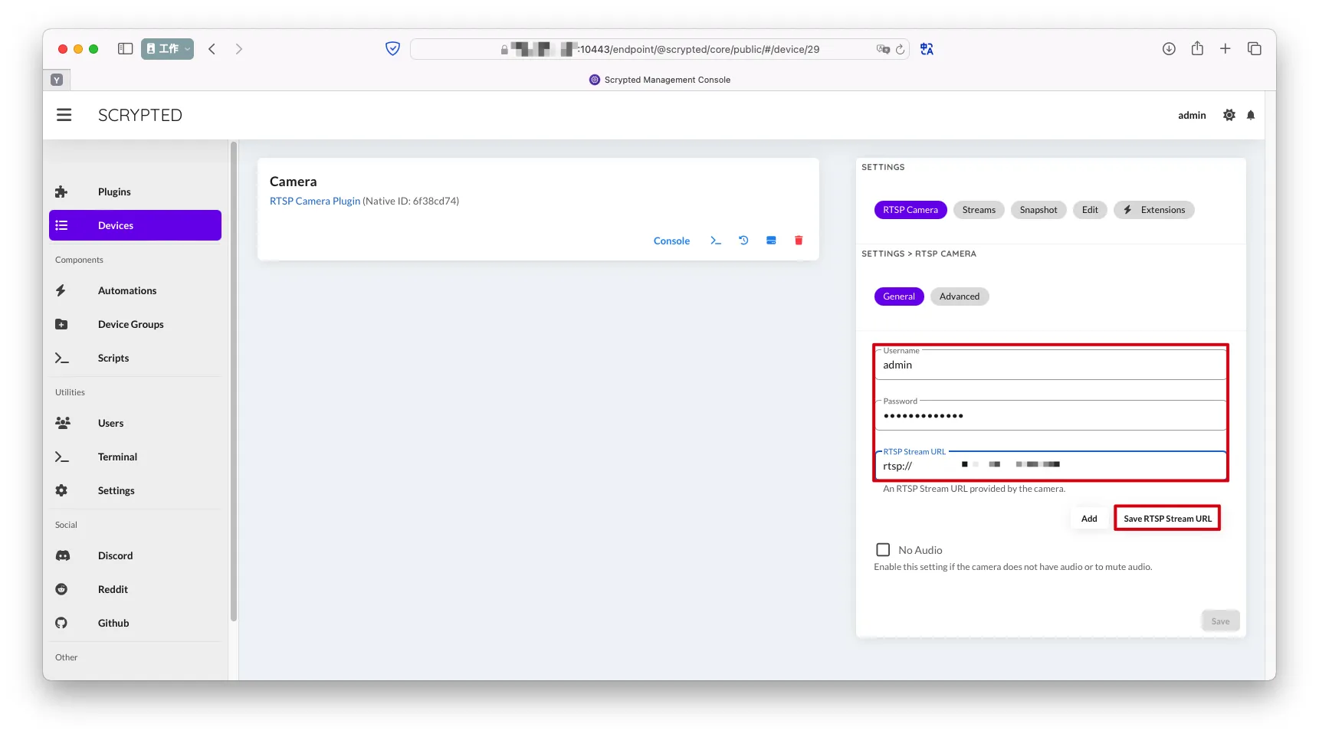Click the Username input field

[1050, 365]
